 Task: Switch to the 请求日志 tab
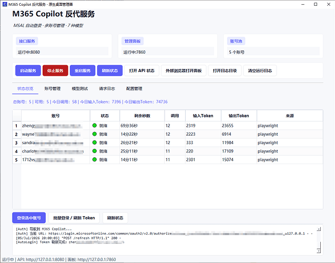click(x=107, y=89)
